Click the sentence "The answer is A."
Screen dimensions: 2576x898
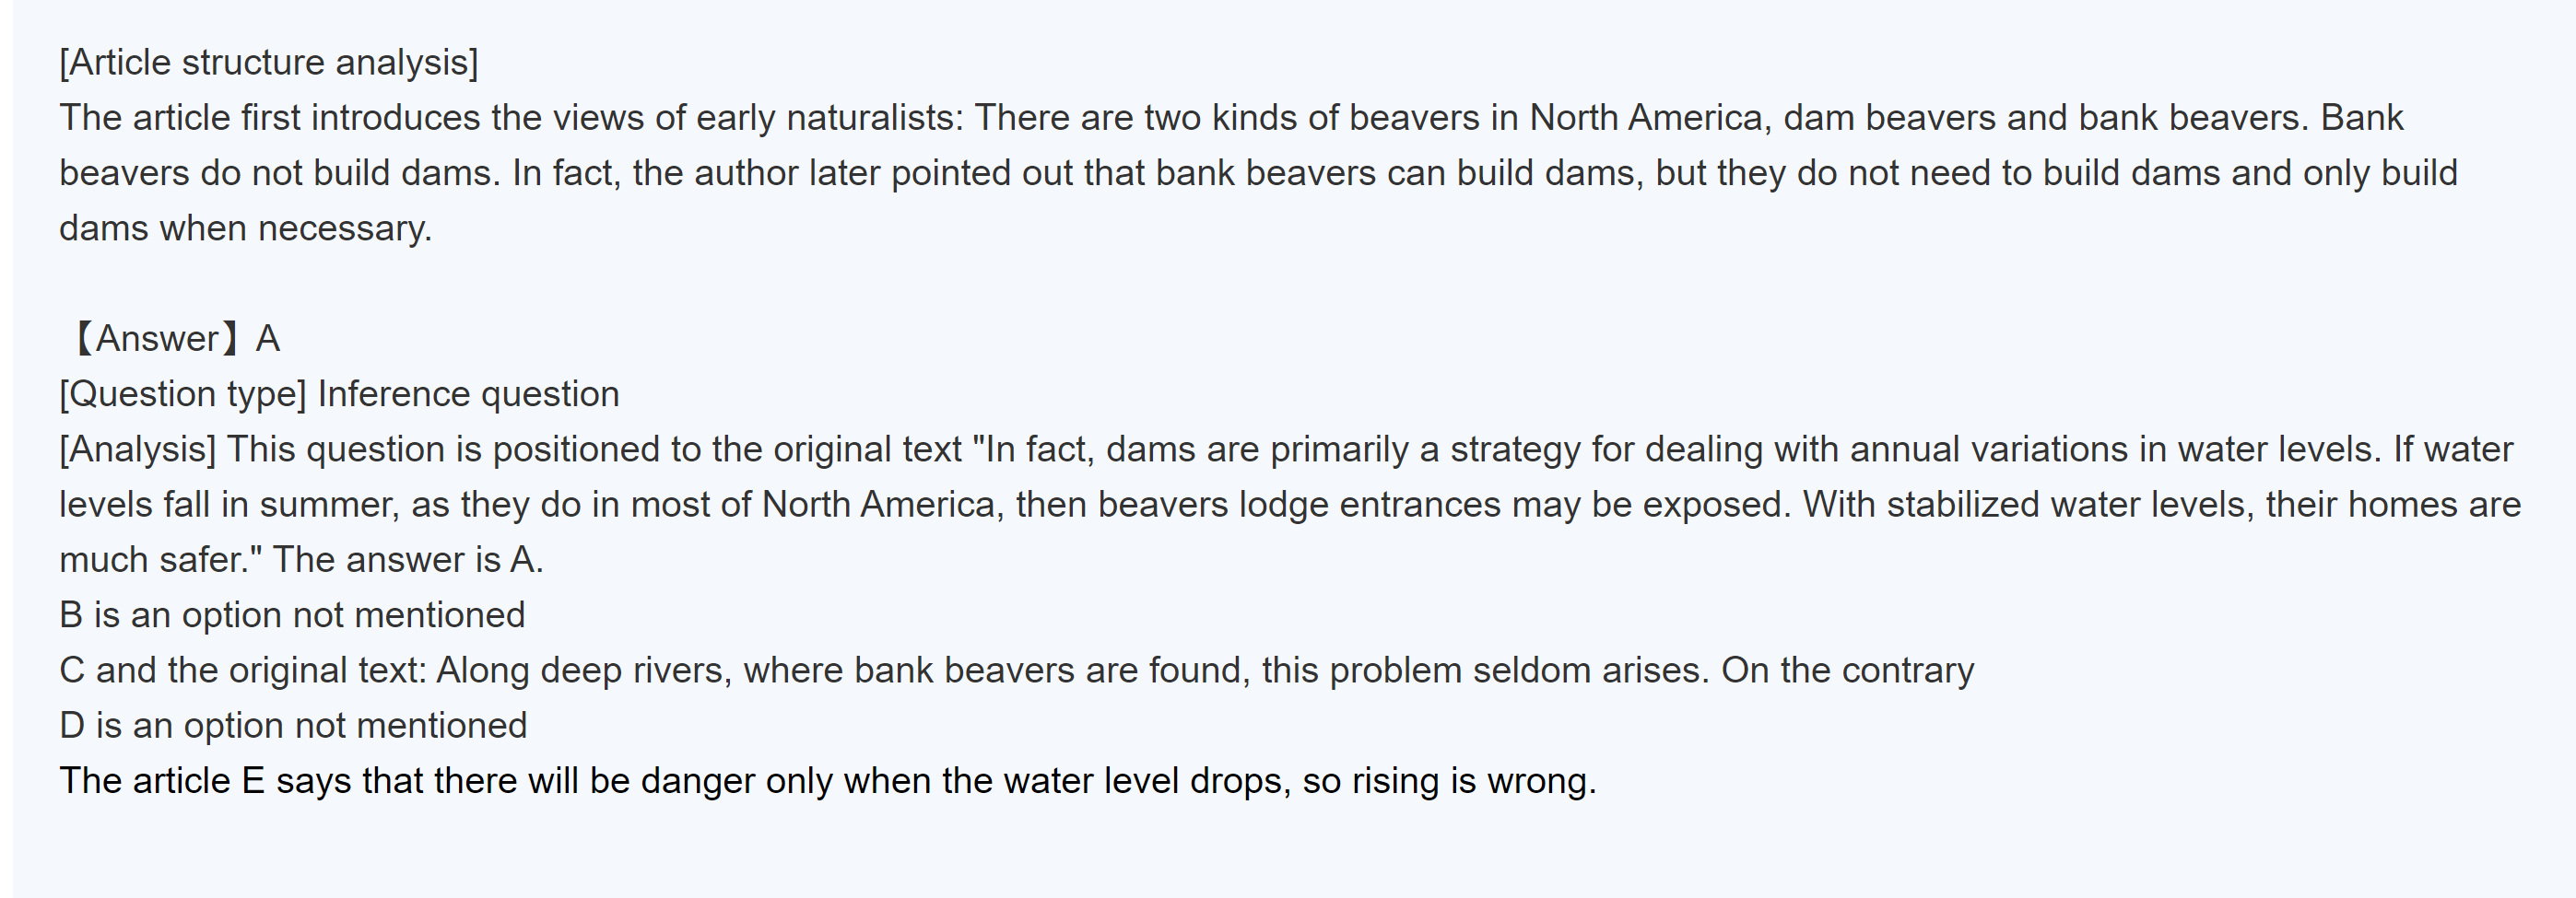pos(408,560)
